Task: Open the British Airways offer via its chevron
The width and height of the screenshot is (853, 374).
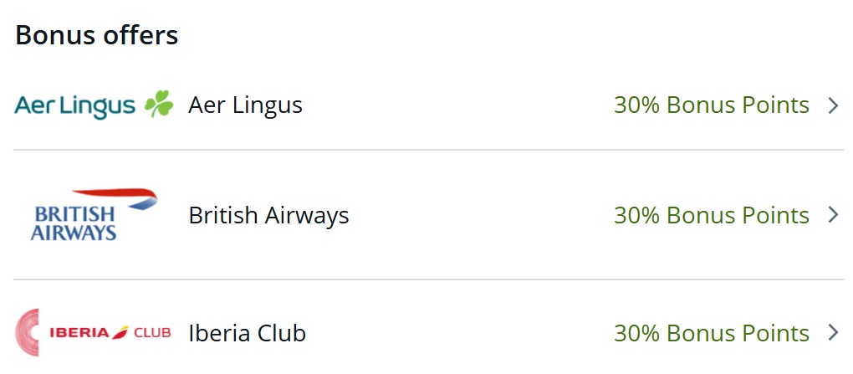Action: coord(832,215)
